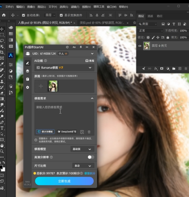Select the Eraser tool
This screenshot has height=197, width=189.
coord(2,93)
